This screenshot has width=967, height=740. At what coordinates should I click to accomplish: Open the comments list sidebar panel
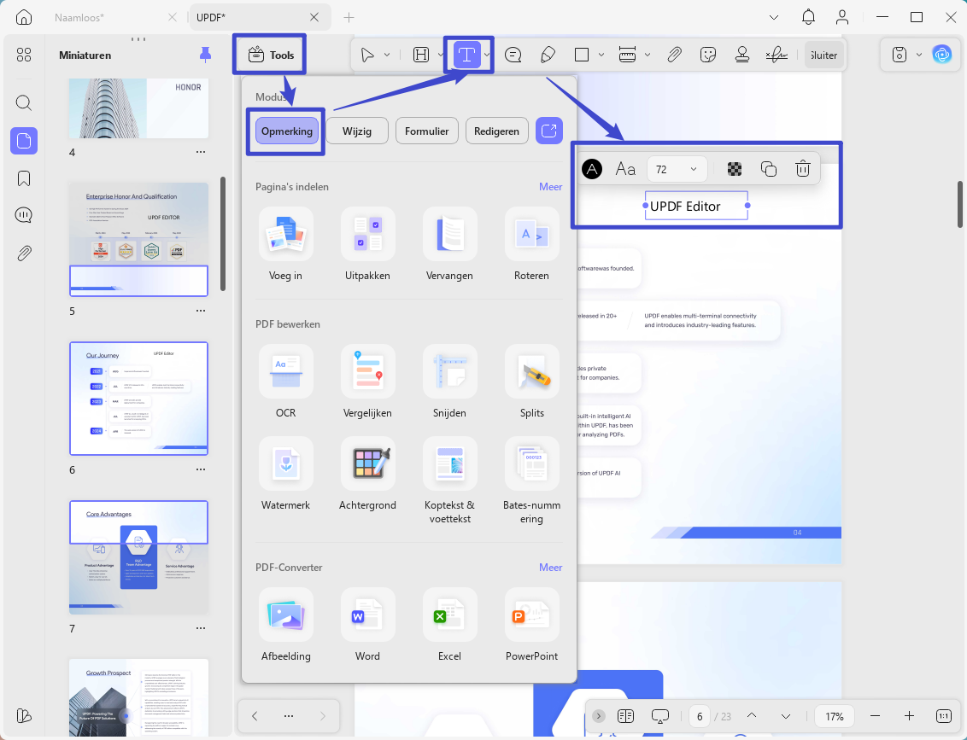tap(23, 215)
